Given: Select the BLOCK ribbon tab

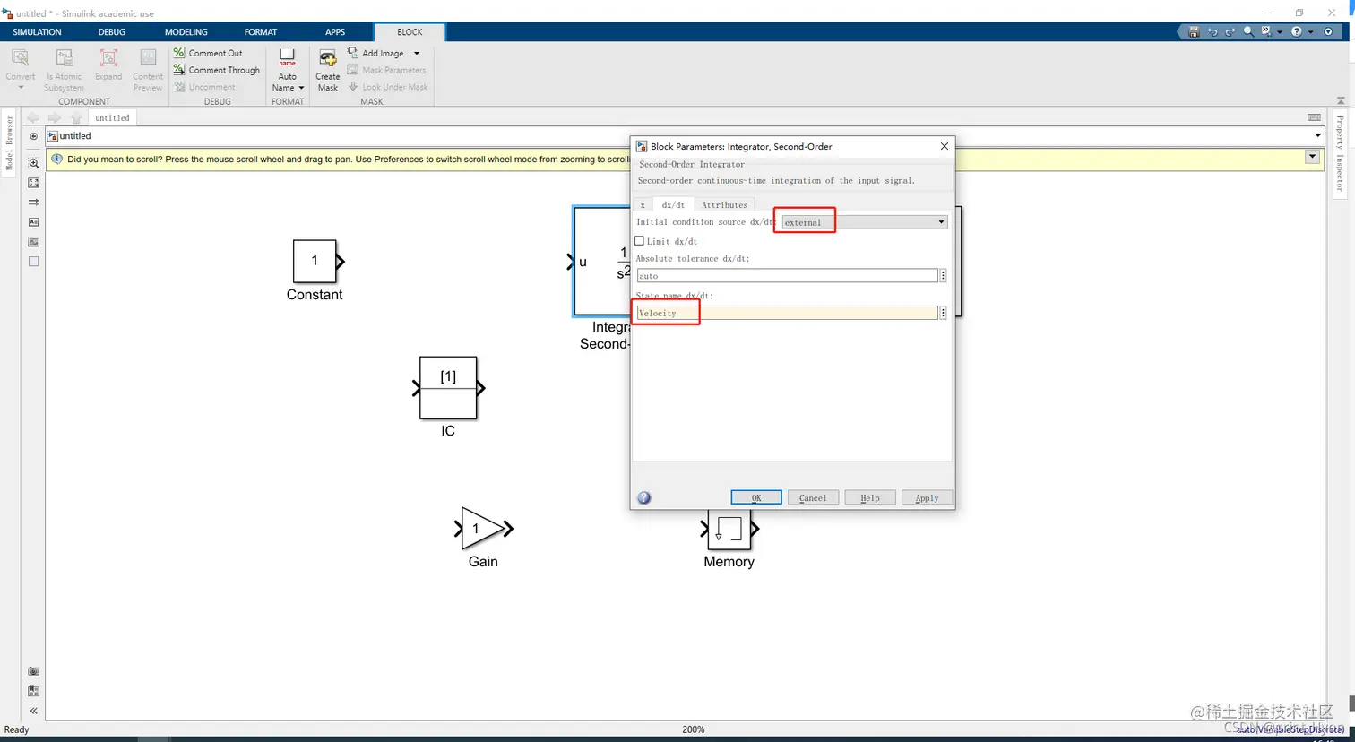Looking at the screenshot, I should point(410,31).
